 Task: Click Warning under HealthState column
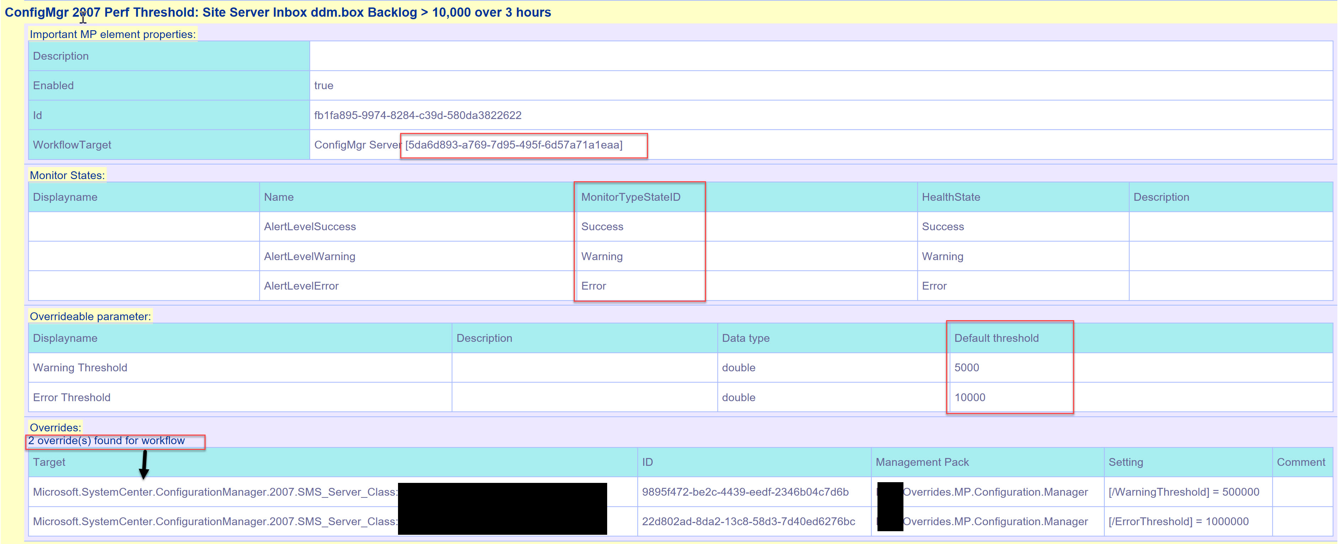point(943,256)
